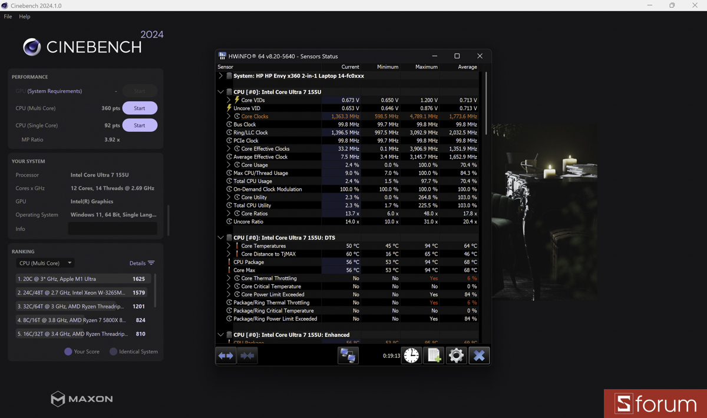The image size is (707, 418).
Task: Click the clock icon beside Total CPU Usage
Action: (229, 181)
